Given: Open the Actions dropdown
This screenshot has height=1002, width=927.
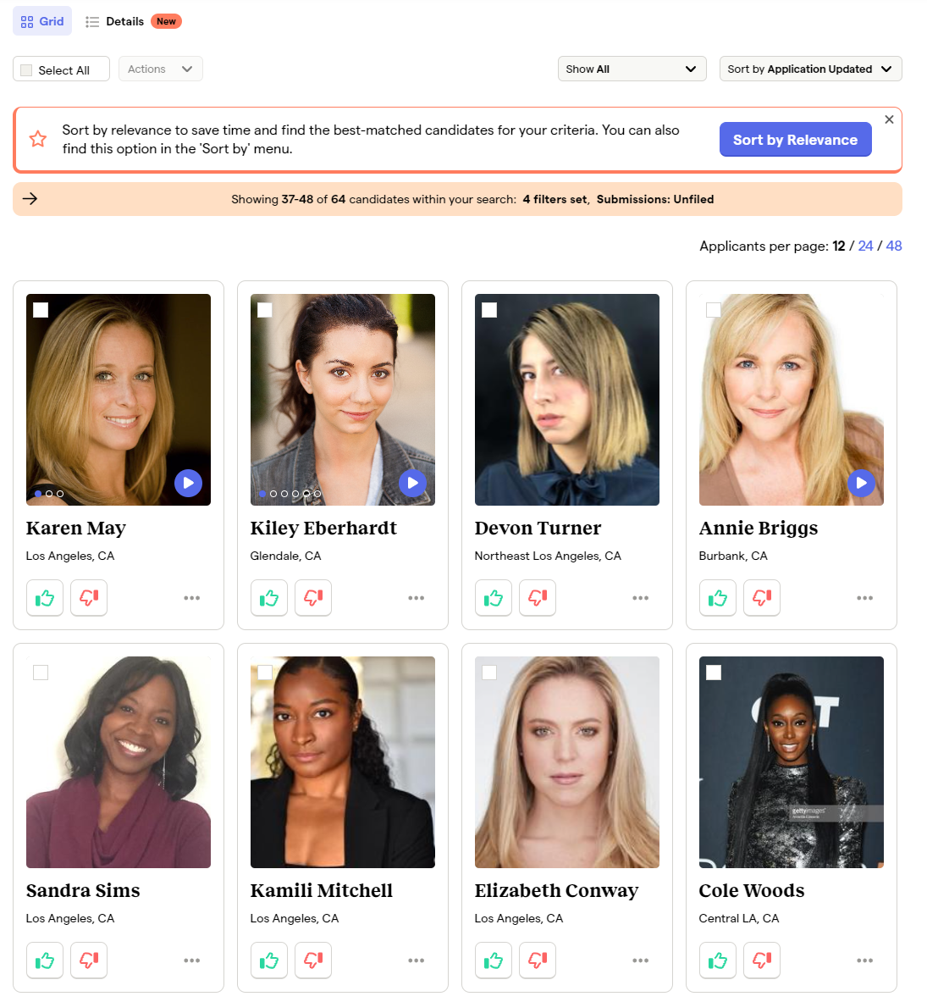Looking at the screenshot, I should [160, 69].
